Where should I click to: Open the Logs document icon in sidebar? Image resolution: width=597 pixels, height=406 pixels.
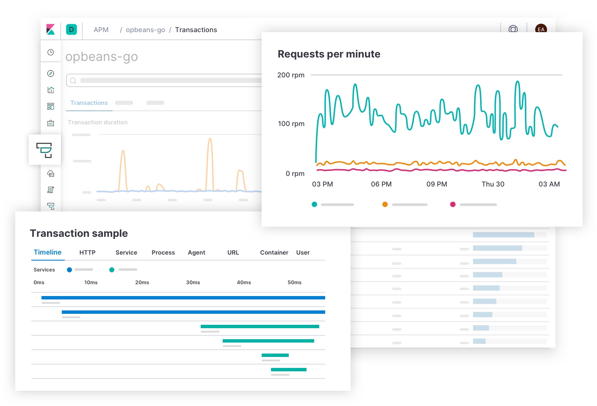[51, 190]
